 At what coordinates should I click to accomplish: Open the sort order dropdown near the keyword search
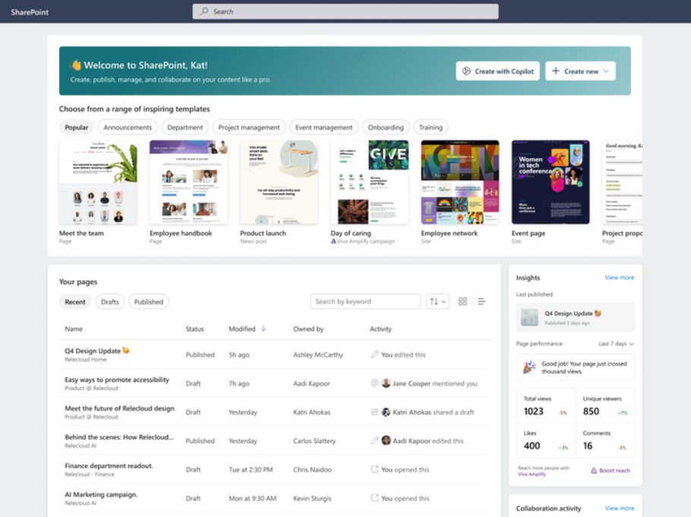click(437, 301)
